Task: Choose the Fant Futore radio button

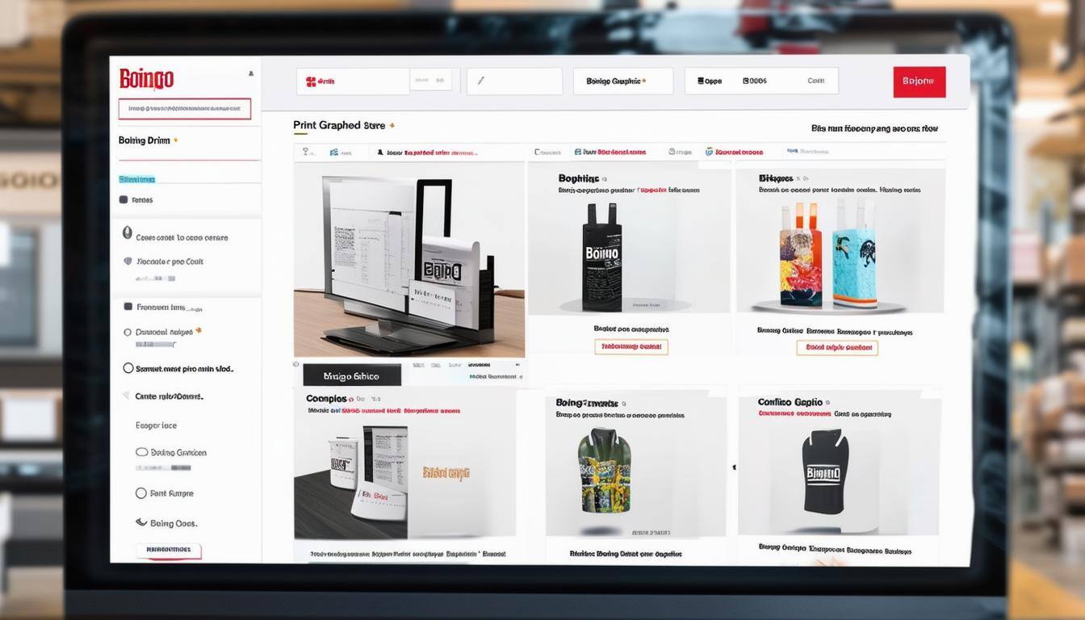Action: [140, 493]
